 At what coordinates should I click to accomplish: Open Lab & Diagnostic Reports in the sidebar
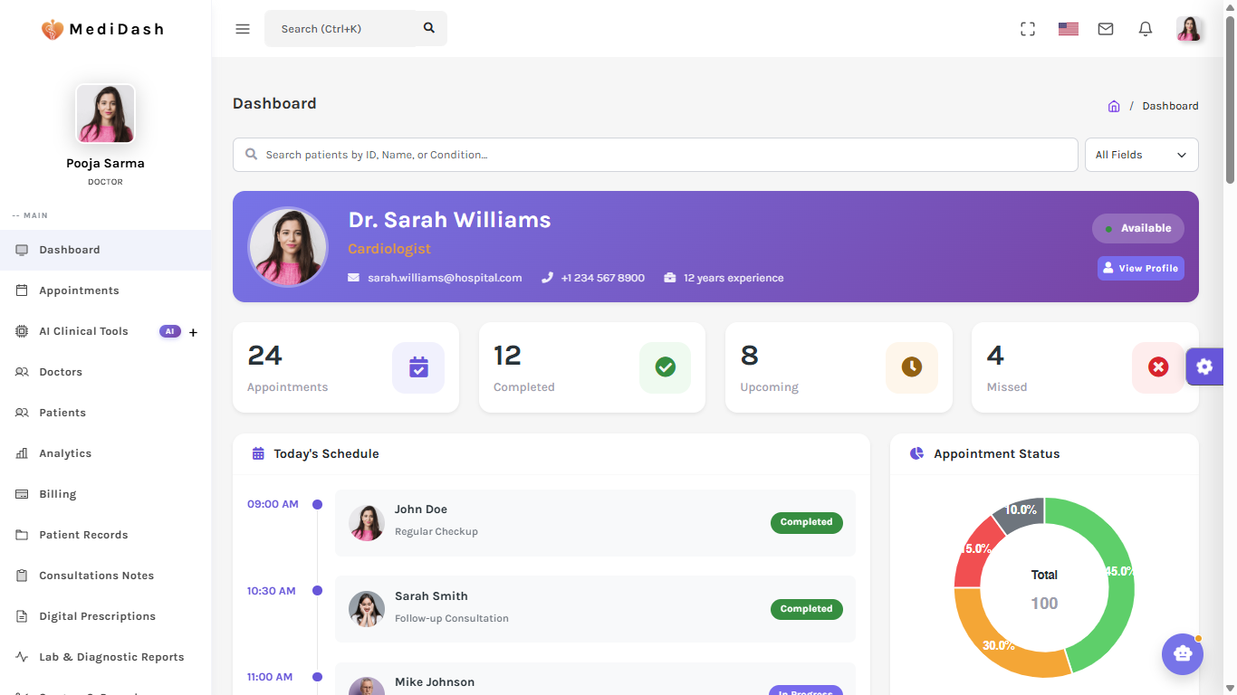pos(106,657)
